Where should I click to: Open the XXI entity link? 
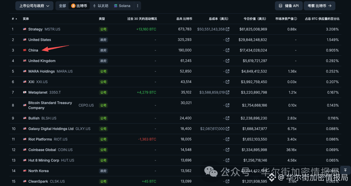[31, 82]
